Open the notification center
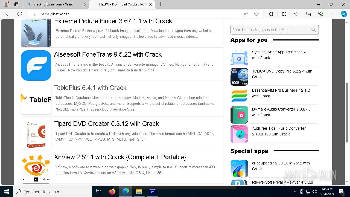 342,192
